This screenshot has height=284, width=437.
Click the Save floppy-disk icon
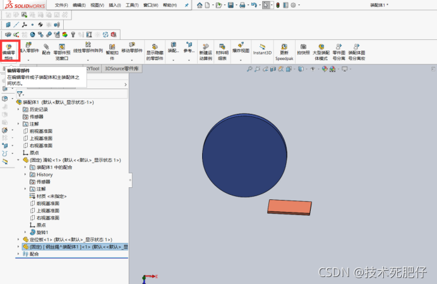coord(230,5)
